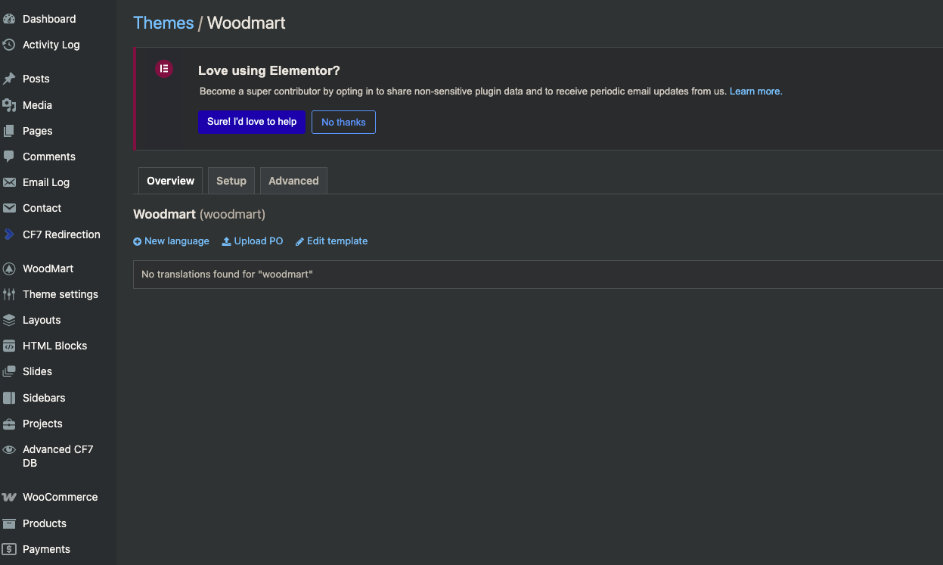Click the Slides icon in sidebar
Image resolution: width=943 pixels, height=565 pixels.
tap(9, 371)
